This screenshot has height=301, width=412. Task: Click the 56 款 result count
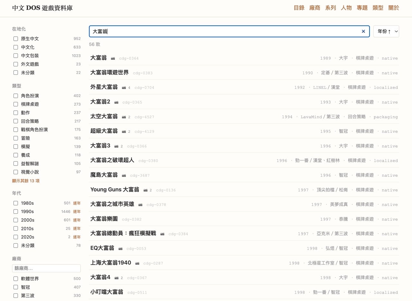click(x=95, y=44)
